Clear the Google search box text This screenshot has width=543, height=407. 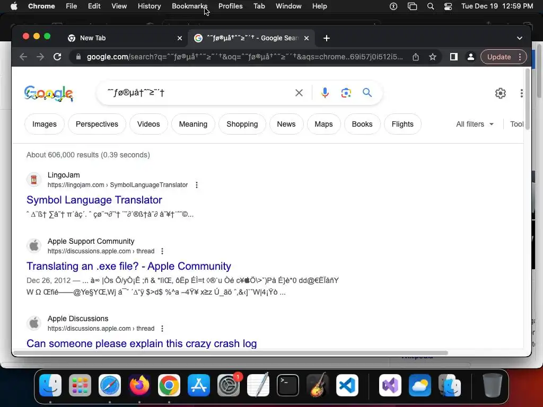(299, 93)
